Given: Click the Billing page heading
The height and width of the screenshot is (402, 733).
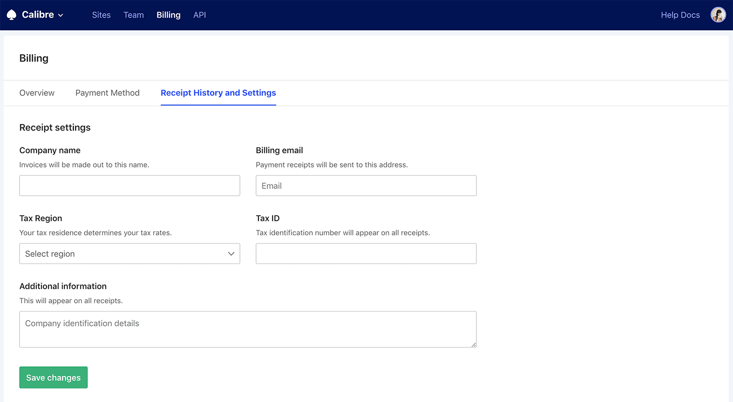Looking at the screenshot, I should click(33, 58).
